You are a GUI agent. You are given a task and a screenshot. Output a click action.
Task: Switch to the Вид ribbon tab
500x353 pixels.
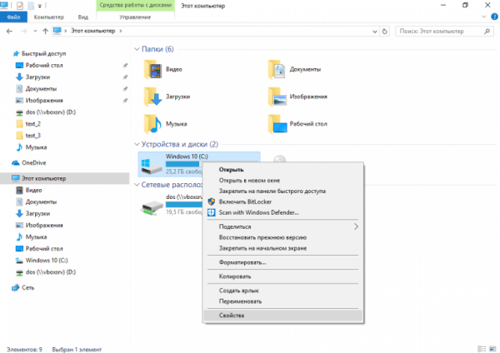coord(82,17)
